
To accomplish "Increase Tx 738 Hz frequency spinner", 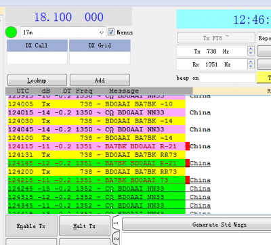I will click(x=251, y=49).
